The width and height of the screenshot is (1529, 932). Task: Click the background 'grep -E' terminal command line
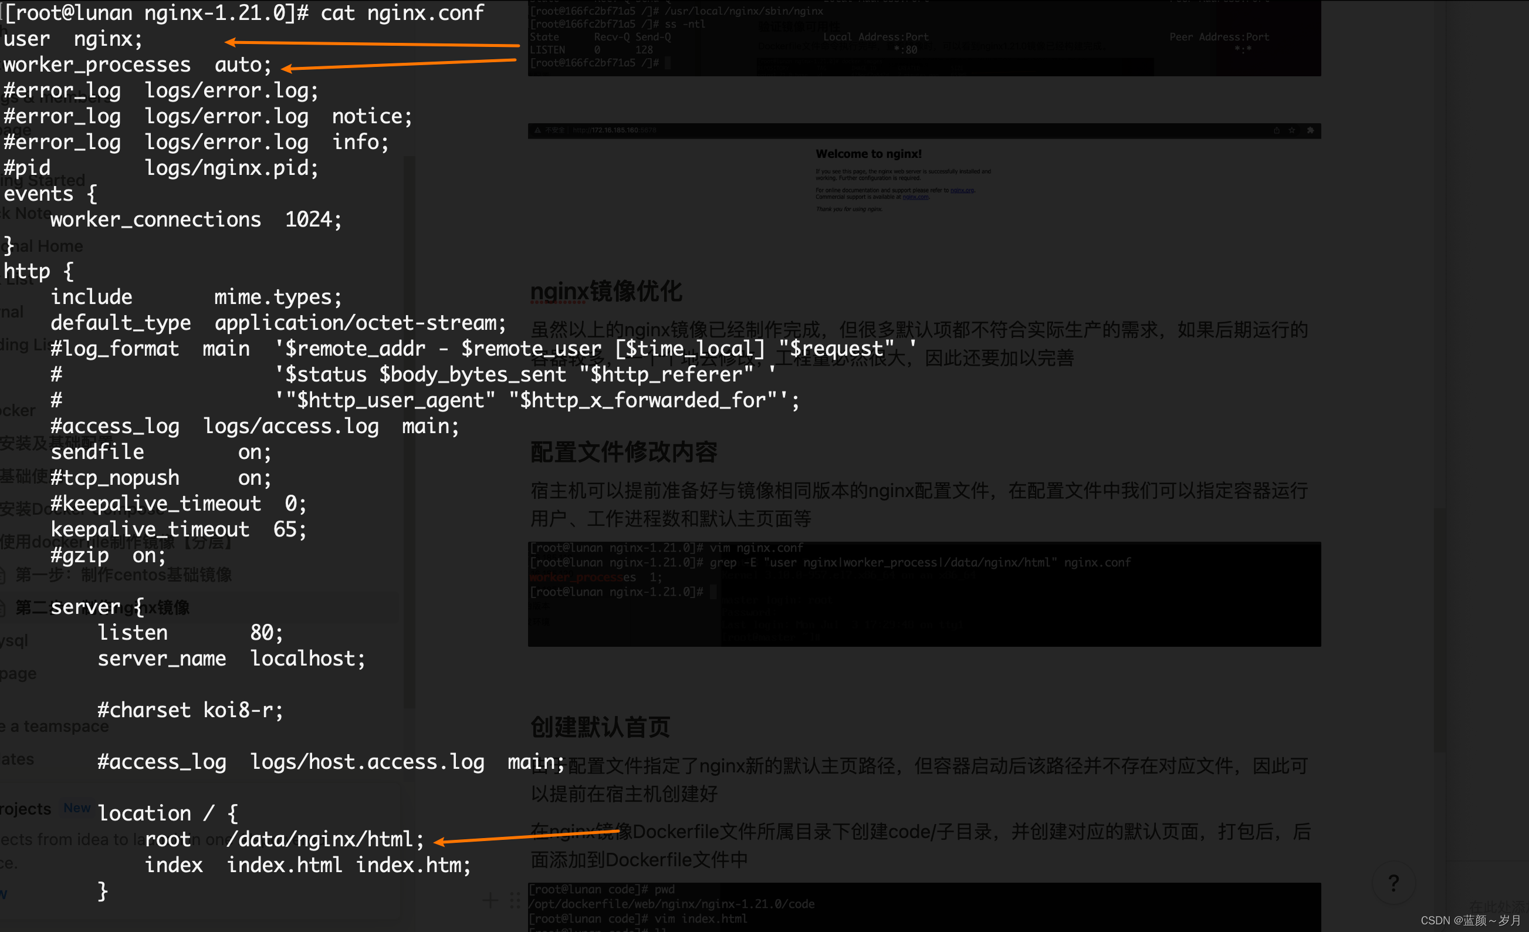pyautogui.click(x=830, y=563)
